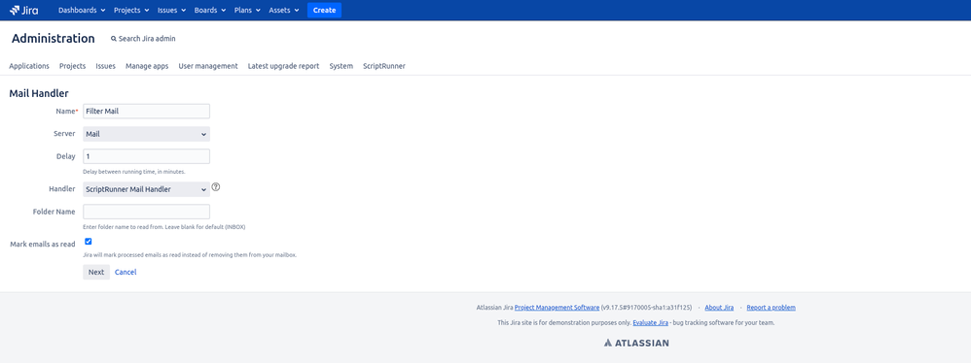Click the Atlassian footer logo
The image size is (971, 363).
(x=636, y=343)
